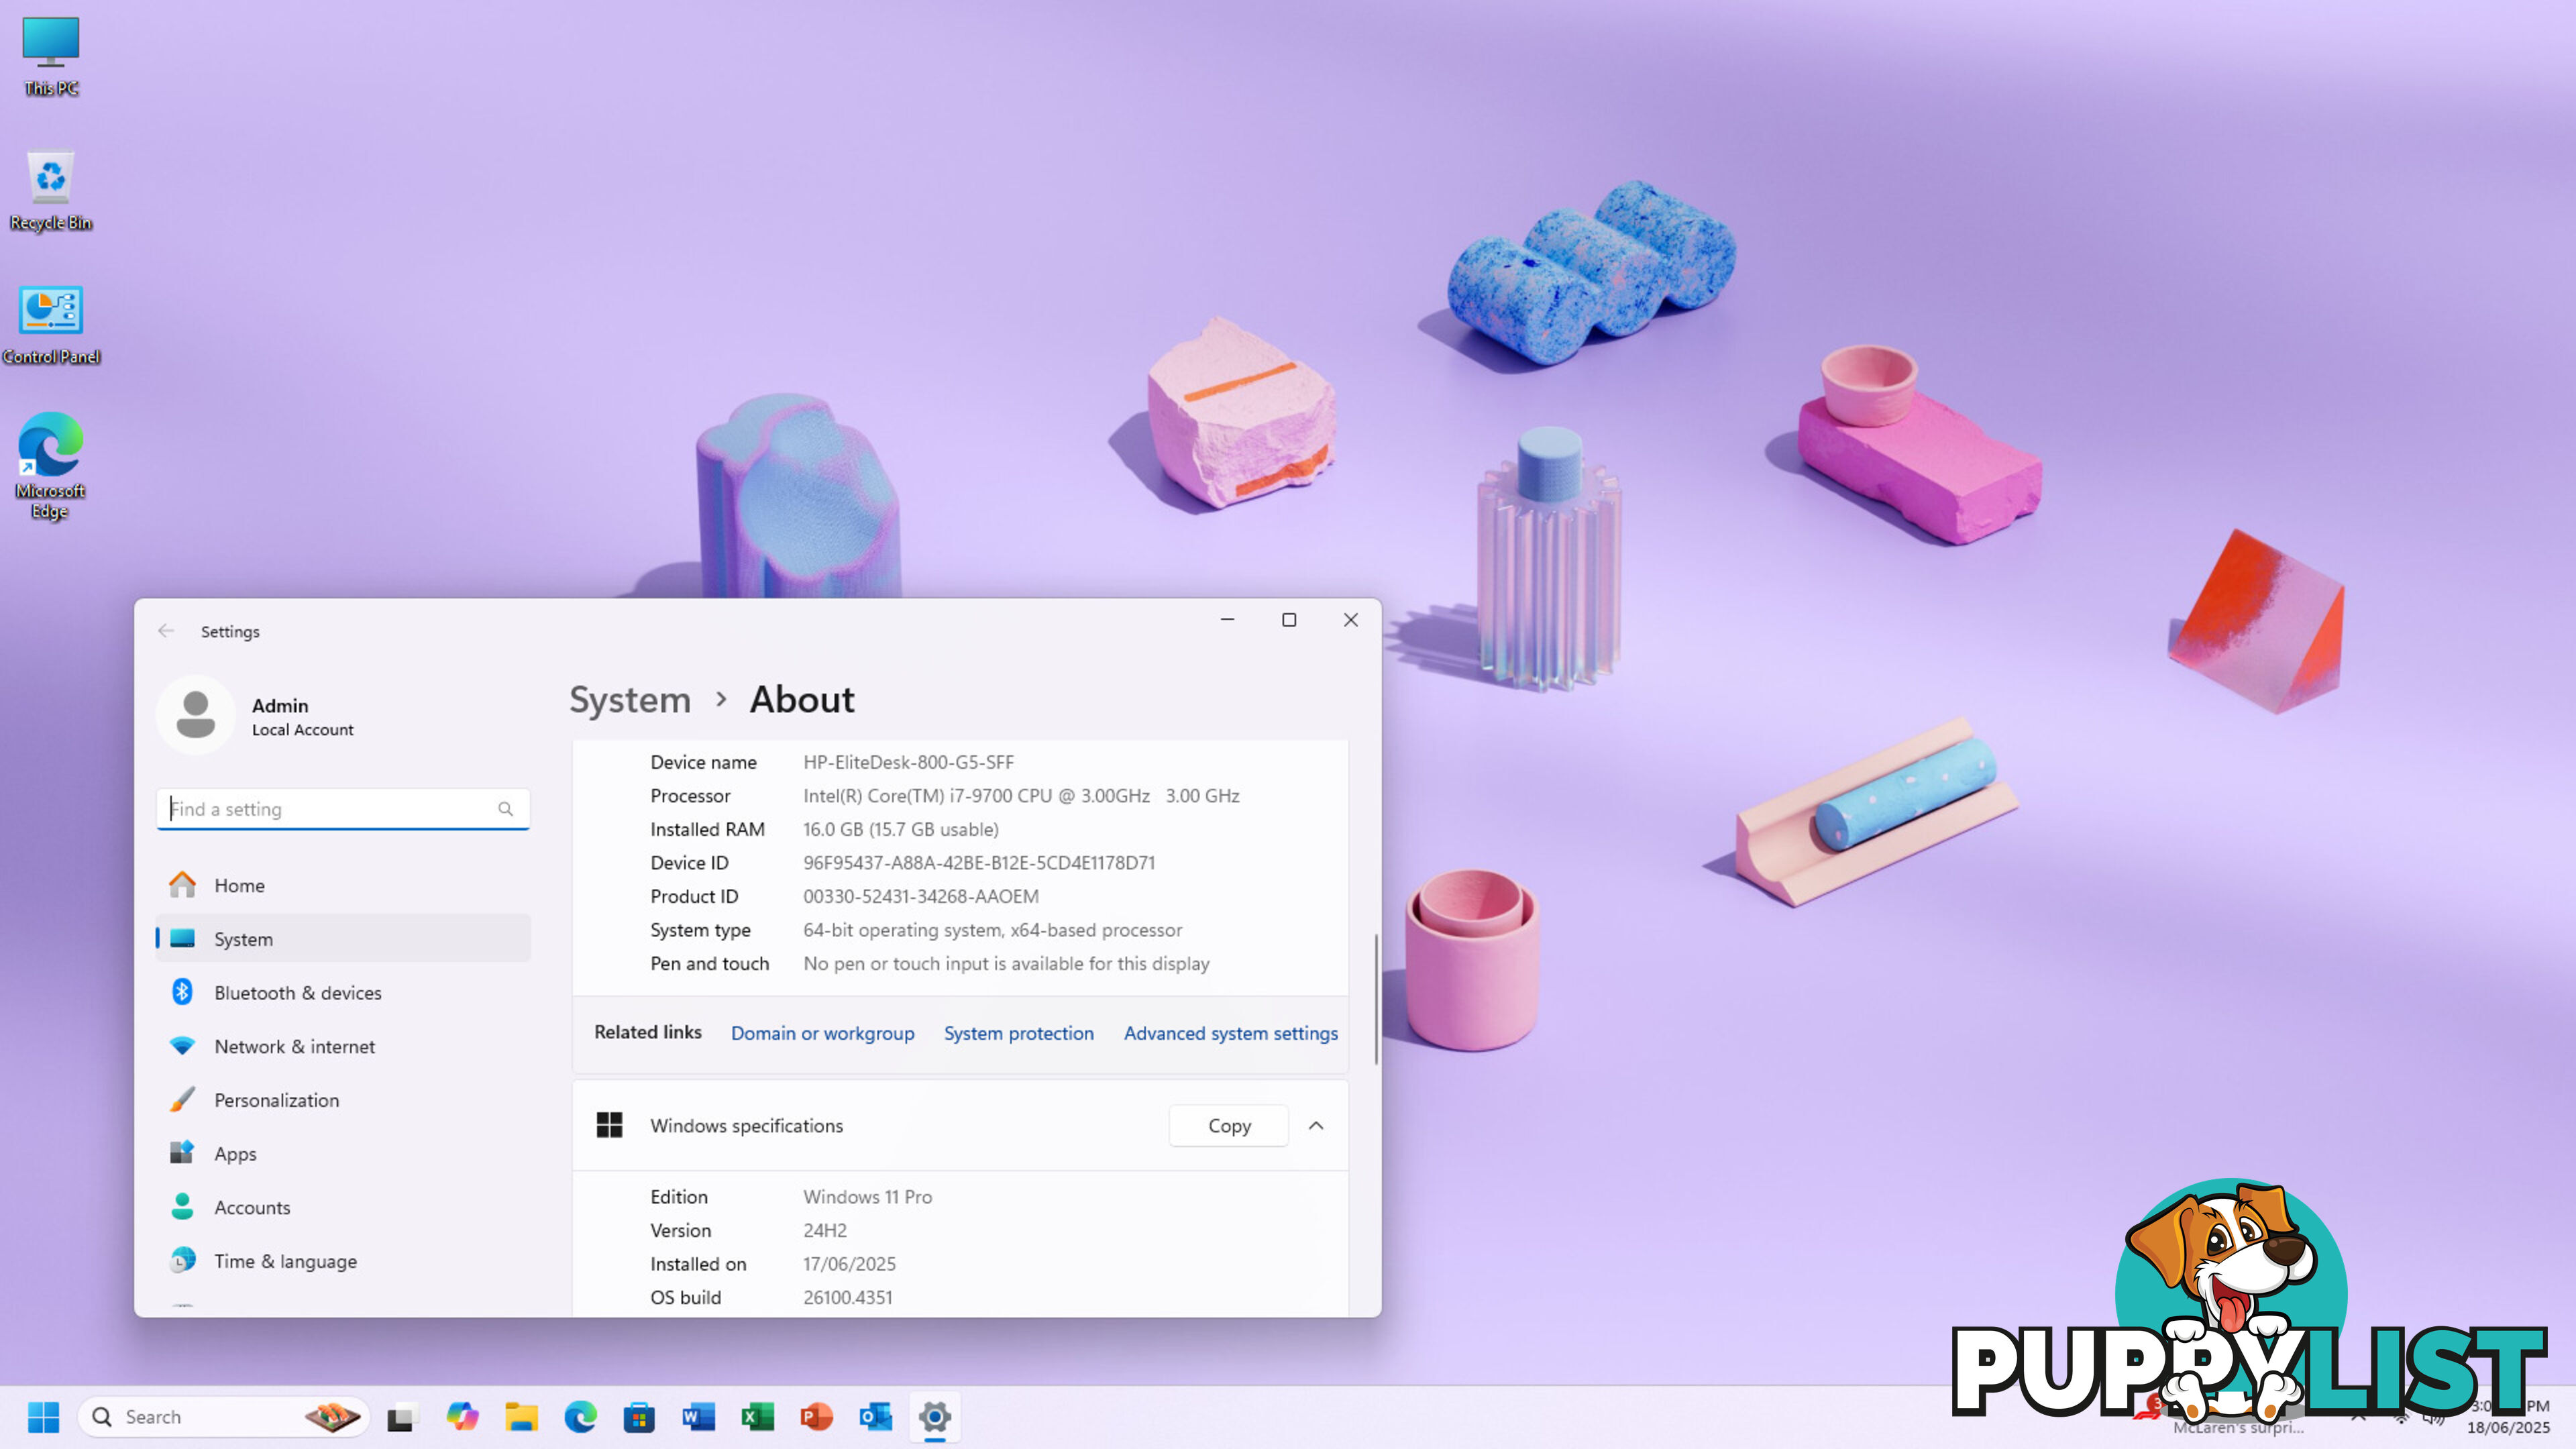2576x1449 pixels.
Task: Click the Settings gear taskbar icon
Action: click(x=935, y=1417)
